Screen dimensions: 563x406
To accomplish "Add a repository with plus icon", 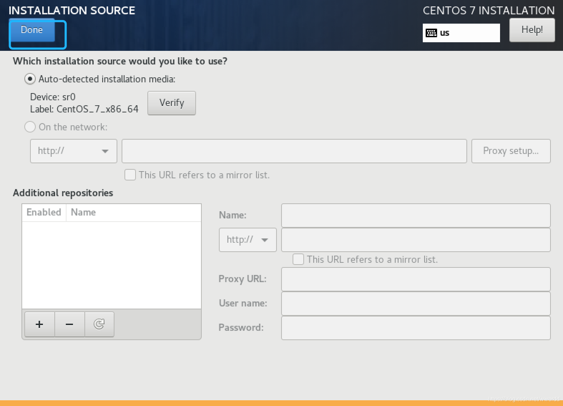I will click(40, 324).
